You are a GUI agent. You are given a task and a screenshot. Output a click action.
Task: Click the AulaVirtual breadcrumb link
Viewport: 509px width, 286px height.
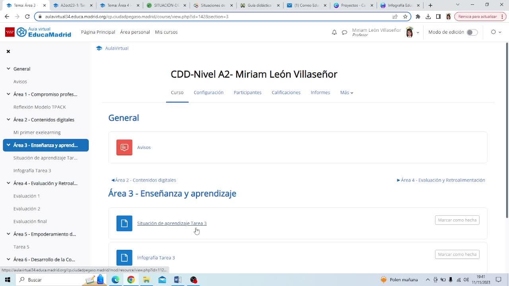coord(117,48)
